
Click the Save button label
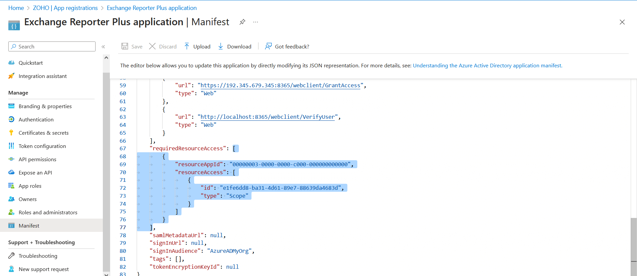[137, 46]
